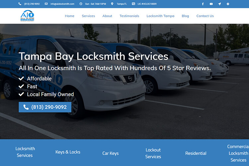Open the Facebook social icon

click(203, 4)
